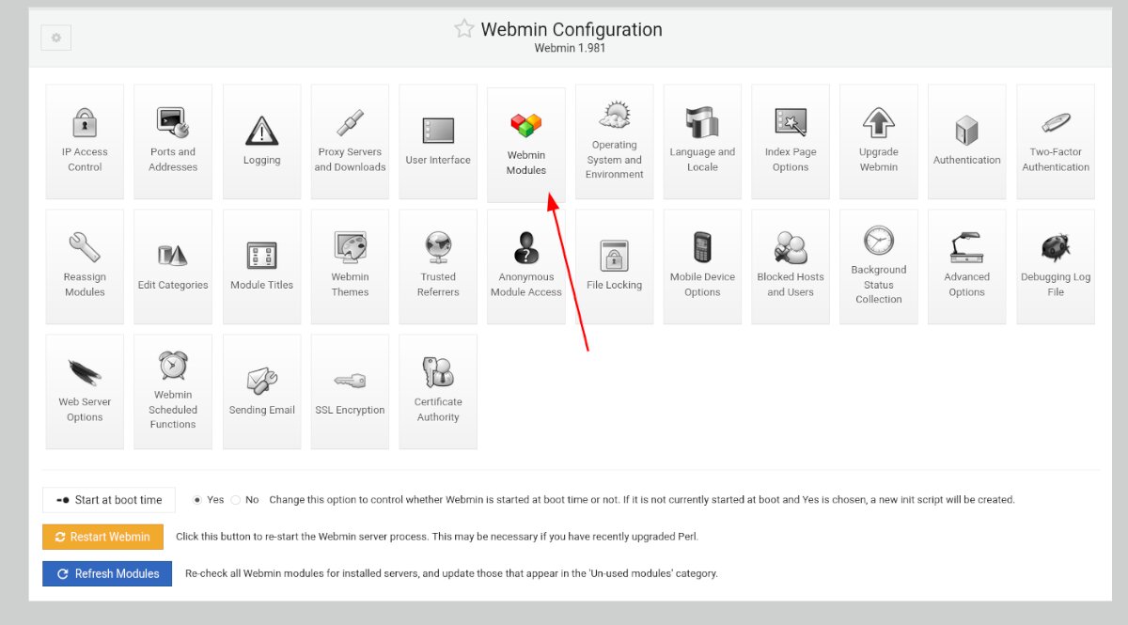Open Debugging Log File
1128x625 pixels.
pyautogui.click(x=1056, y=266)
